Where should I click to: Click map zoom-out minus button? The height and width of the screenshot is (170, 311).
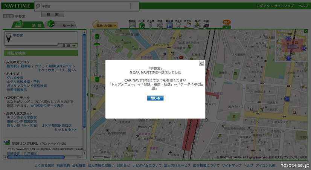(97, 80)
